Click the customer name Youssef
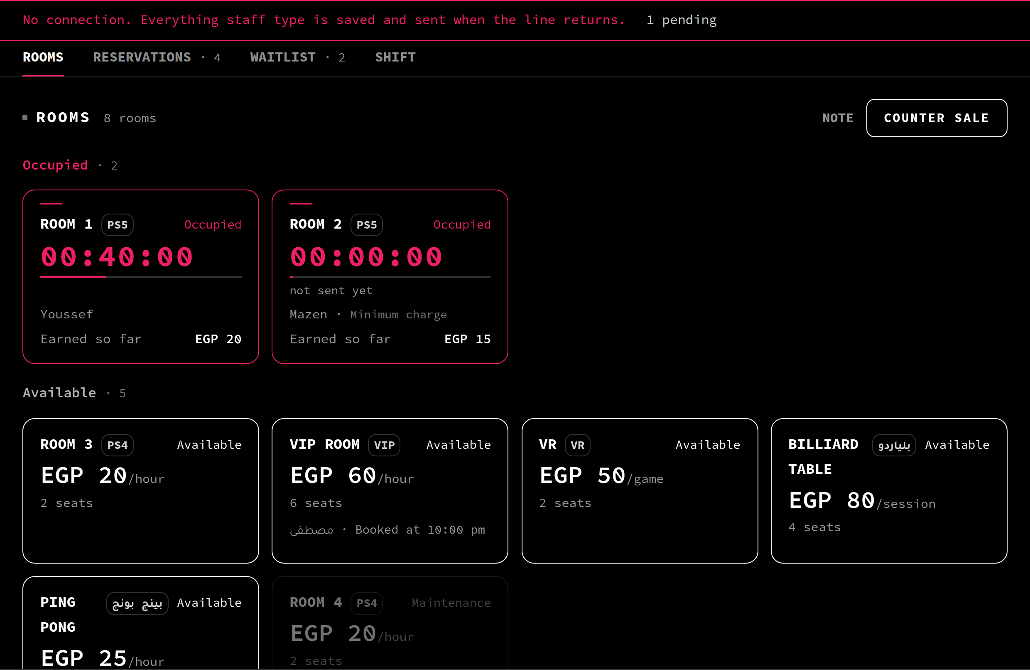Screen dimensions: 1030x670 tap(66, 315)
